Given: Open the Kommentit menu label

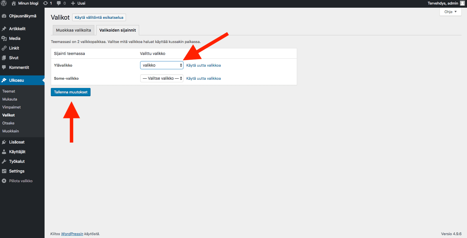Looking at the screenshot, I should click(19, 67).
